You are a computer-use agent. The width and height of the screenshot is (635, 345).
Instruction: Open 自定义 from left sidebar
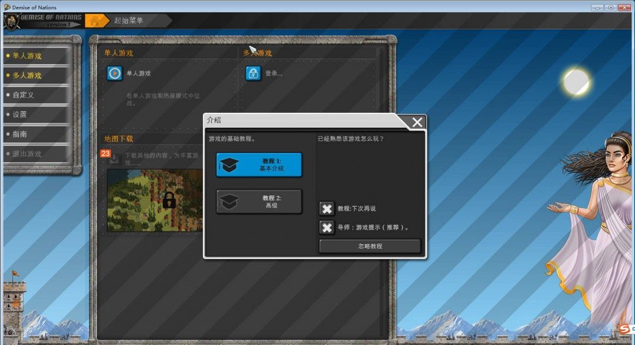tap(37, 95)
